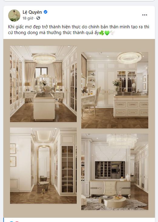
Task: Open the dressing room photo with center island
Action: 43,84
